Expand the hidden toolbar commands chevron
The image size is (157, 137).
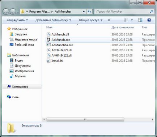click(109, 20)
